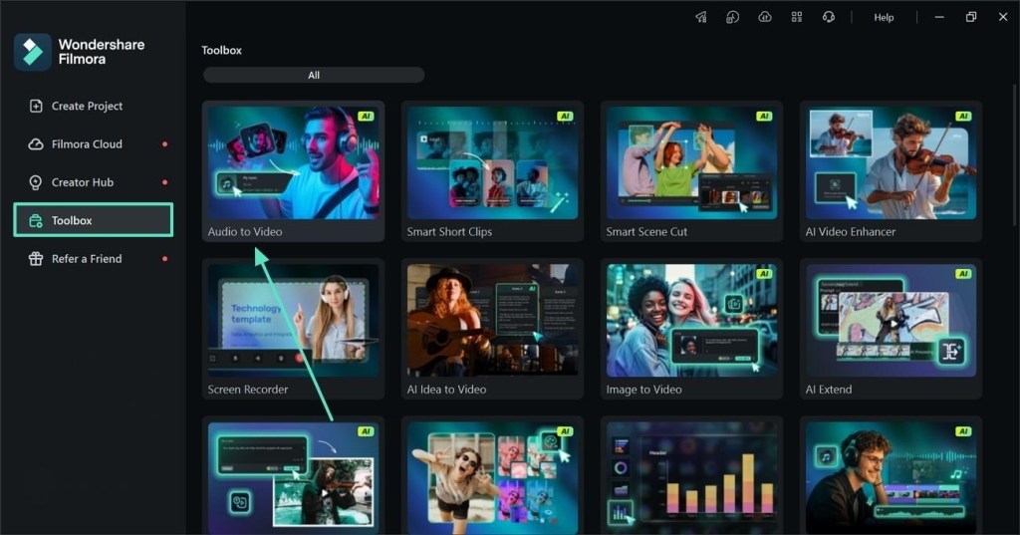The image size is (1020, 535).
Task: Click the AI badge on AI Extend card
Action: 963,274
